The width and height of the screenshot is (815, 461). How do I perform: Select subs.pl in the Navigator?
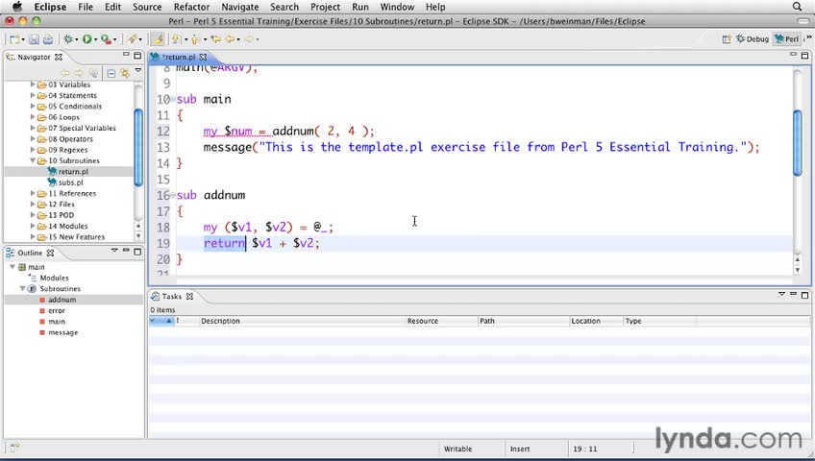click(x=70, y=182)
